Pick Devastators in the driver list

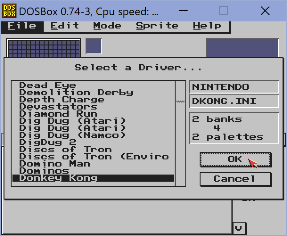(93, 107)
